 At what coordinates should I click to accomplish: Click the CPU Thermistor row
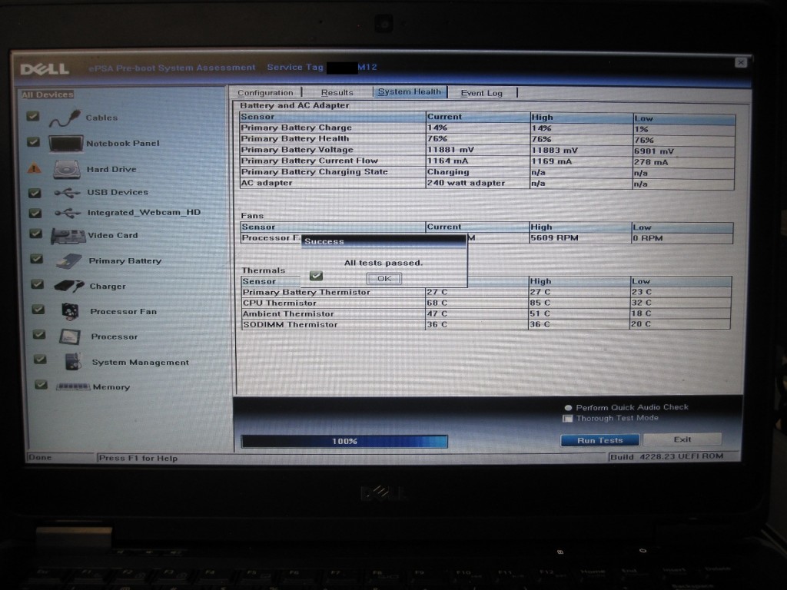click(x=486, y=303)
